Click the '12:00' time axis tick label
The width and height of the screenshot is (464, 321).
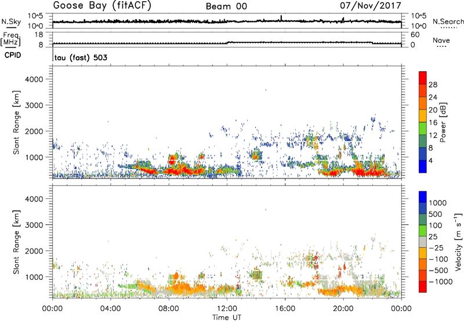point(227,309)
